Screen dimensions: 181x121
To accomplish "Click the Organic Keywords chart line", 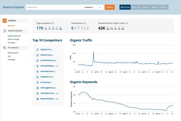I will tap(126, 106).
